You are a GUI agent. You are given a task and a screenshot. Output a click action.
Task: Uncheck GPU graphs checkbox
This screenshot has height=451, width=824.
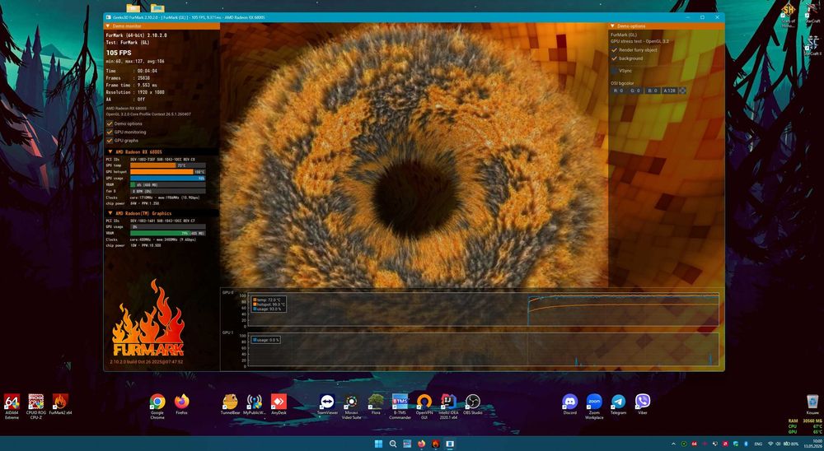110,141
